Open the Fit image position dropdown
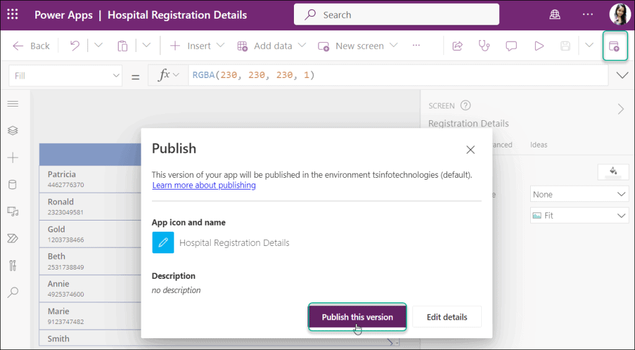 (580, 216)
